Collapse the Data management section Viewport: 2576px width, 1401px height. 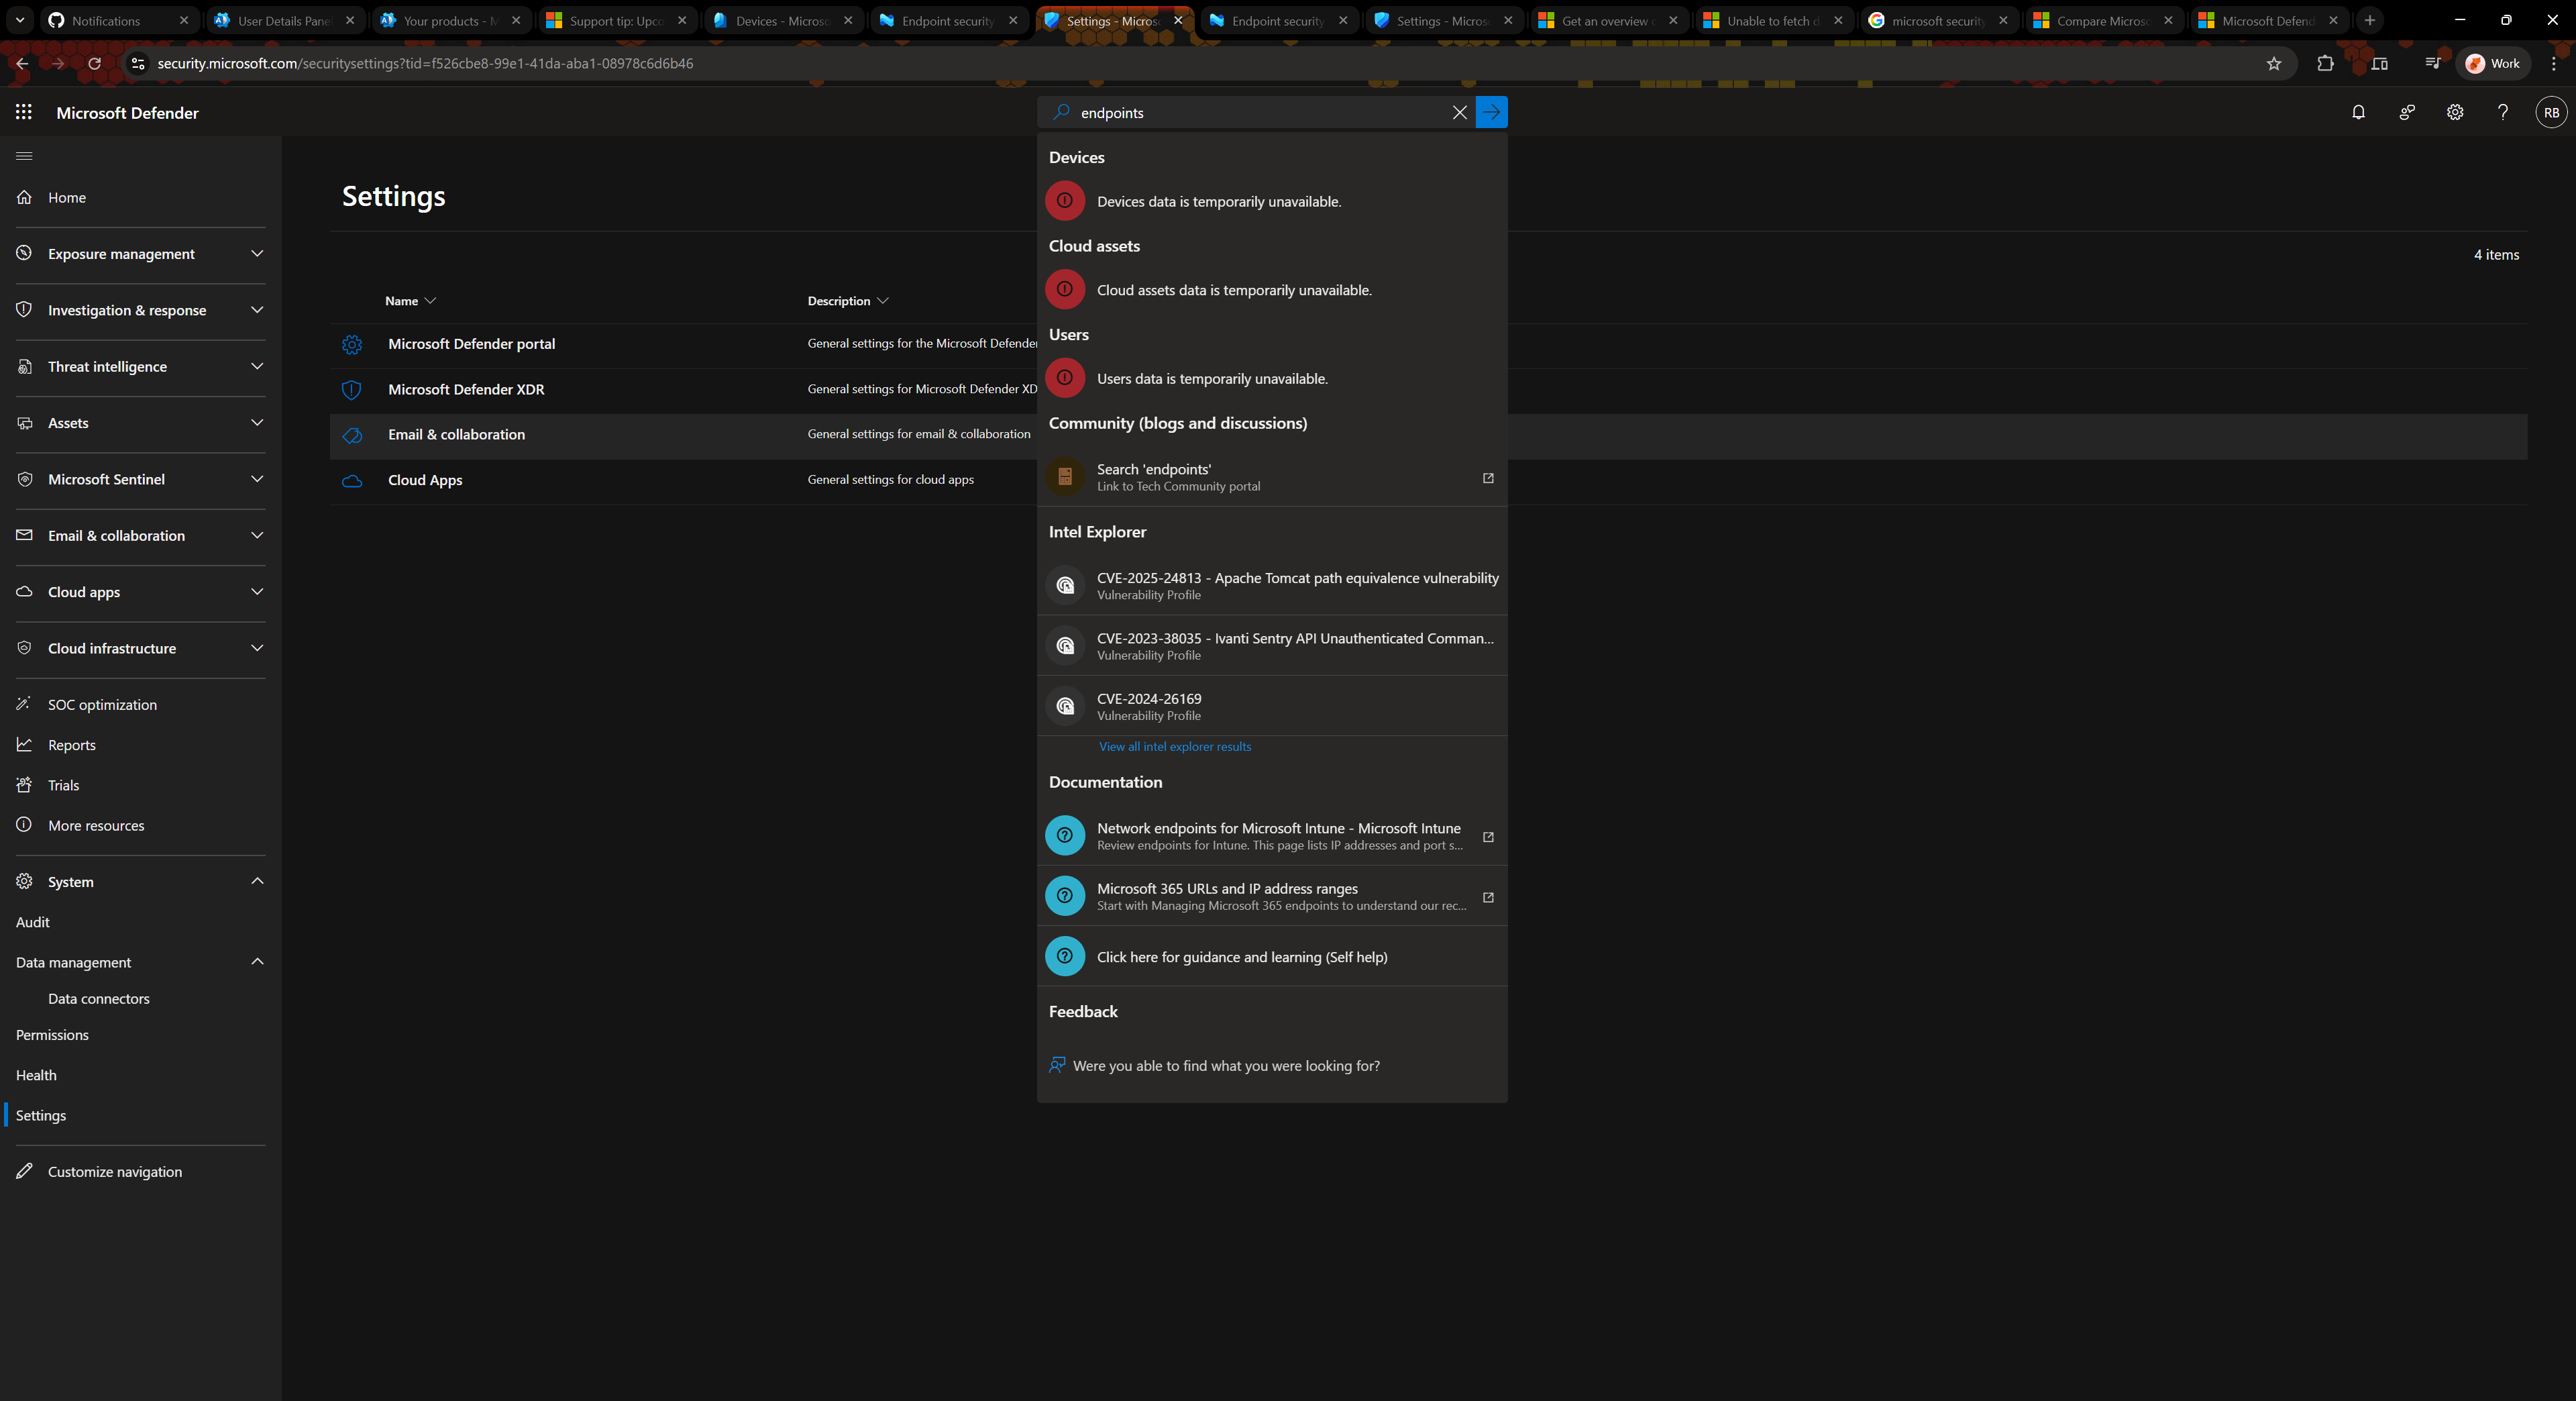tap(257, 962)
